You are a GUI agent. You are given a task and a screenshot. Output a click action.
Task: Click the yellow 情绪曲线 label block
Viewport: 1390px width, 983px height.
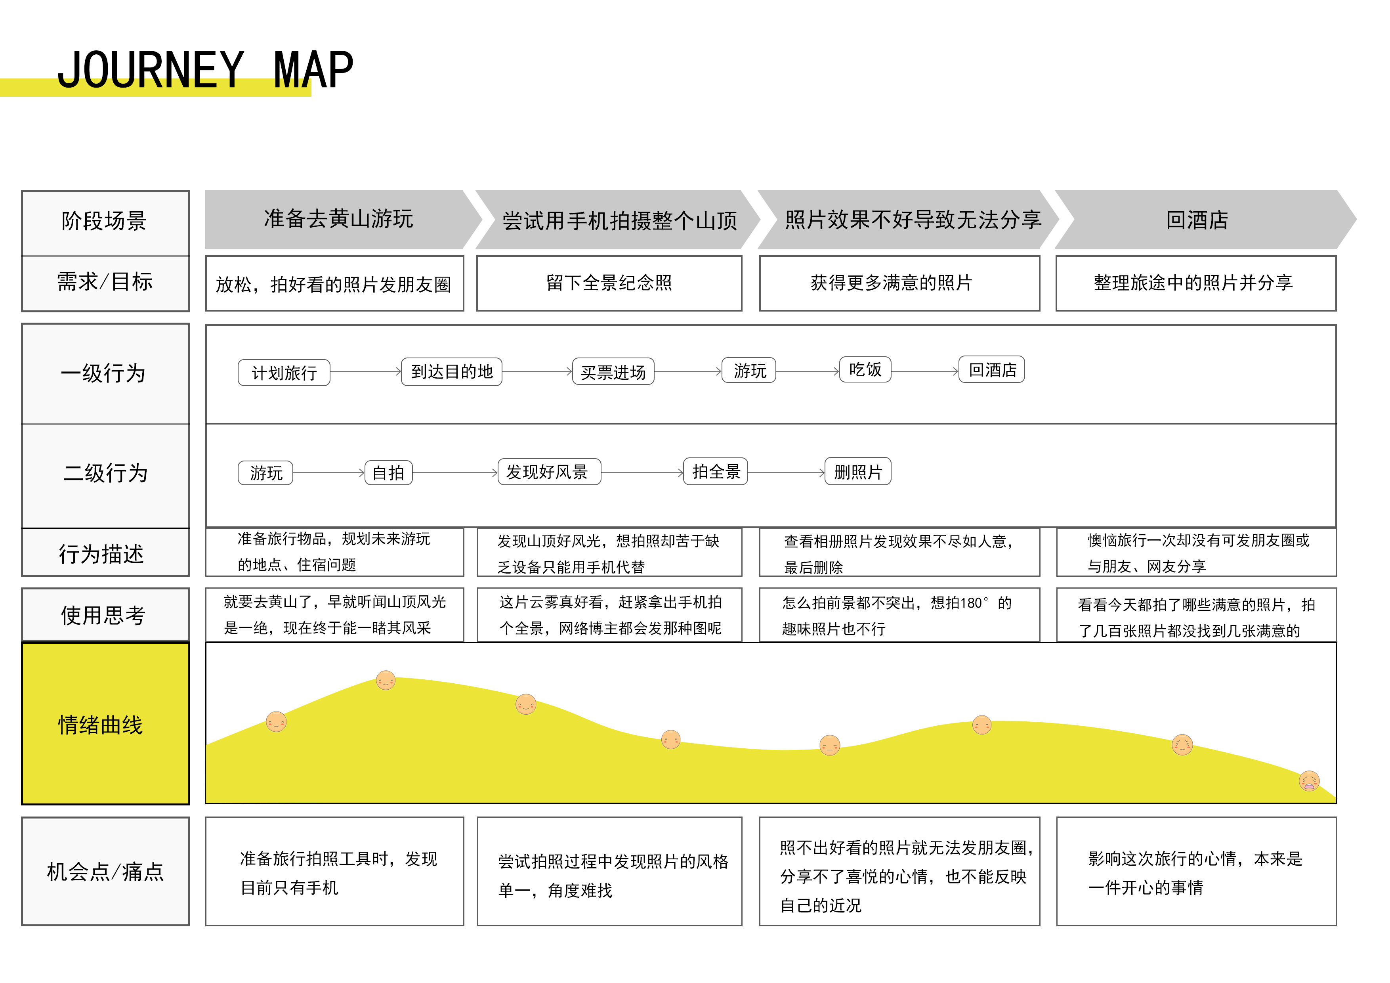point(105,724)
